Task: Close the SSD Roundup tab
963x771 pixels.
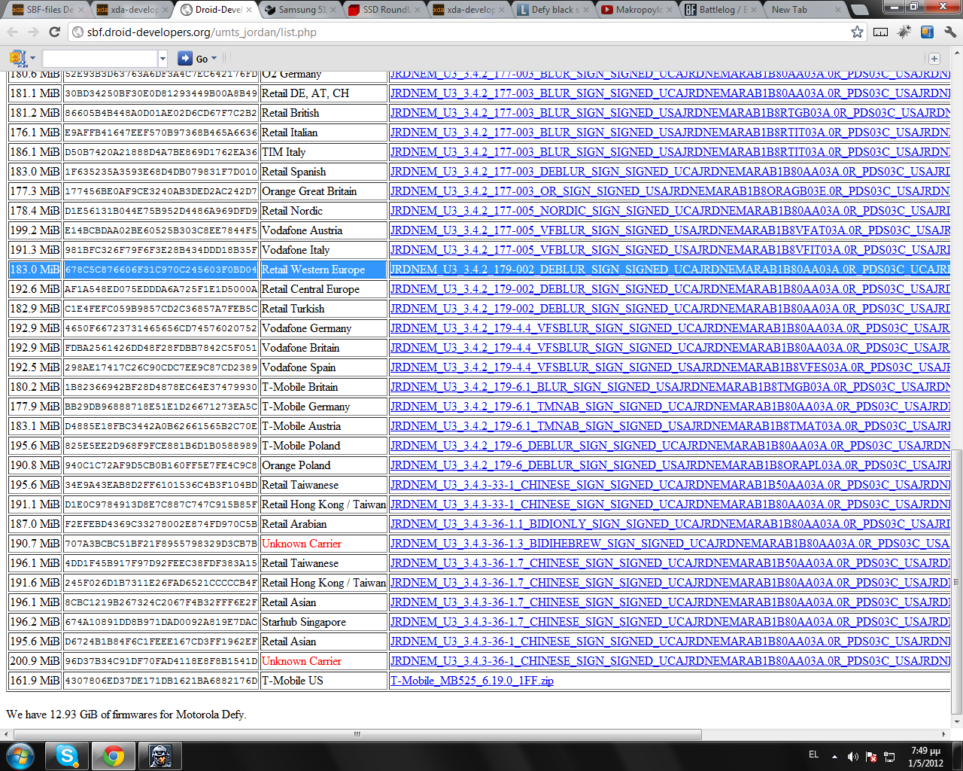Action: 418,10
